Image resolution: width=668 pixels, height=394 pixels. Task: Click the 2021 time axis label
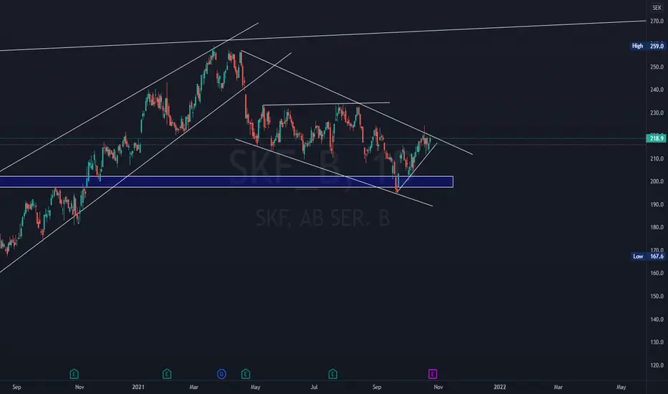(x=138, y=387)
